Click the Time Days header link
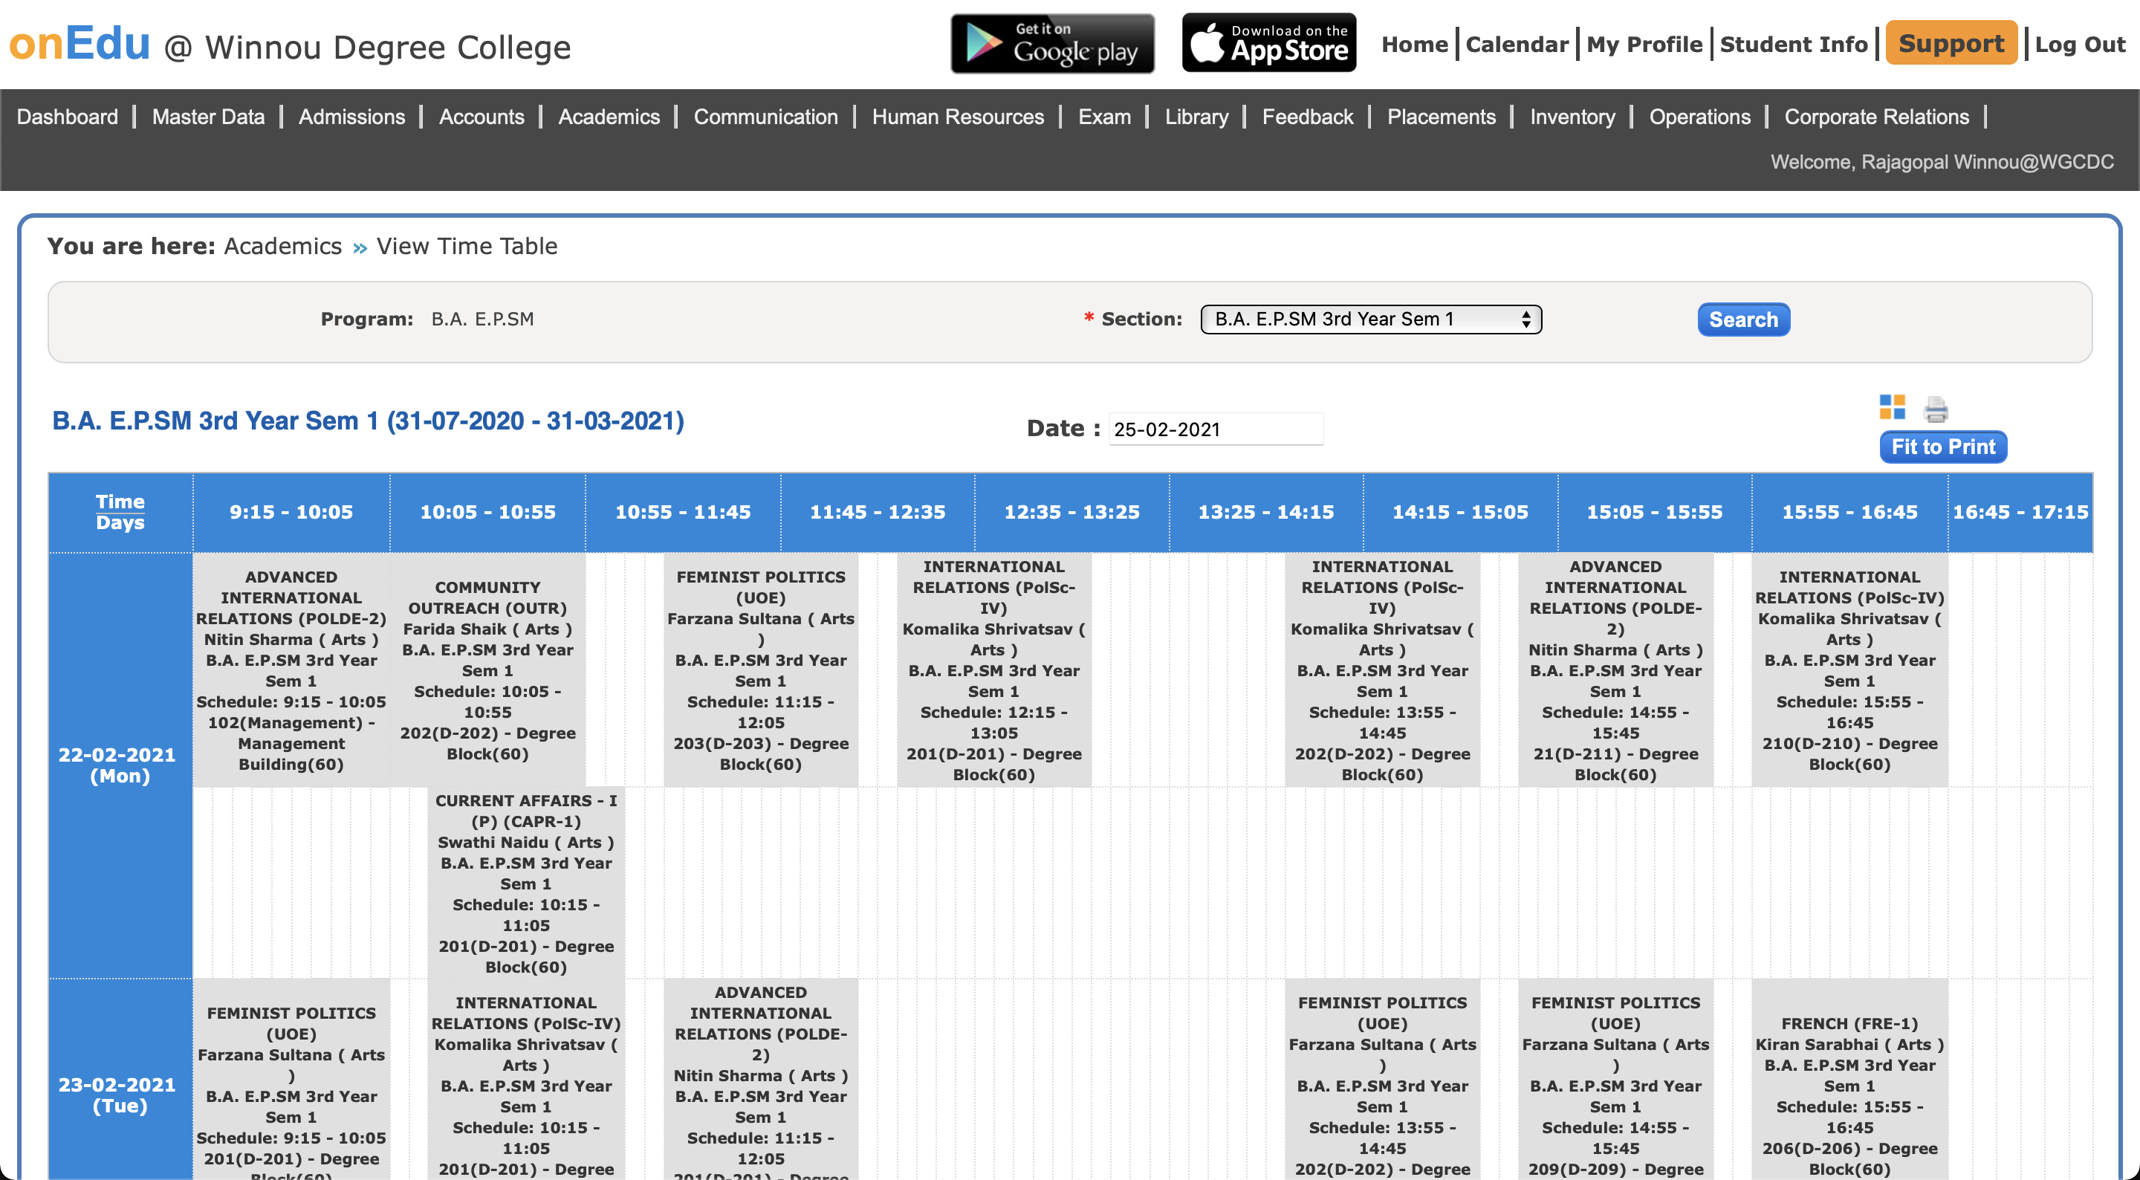 tap(120, 512)
